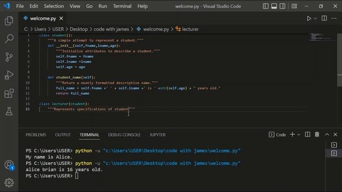
Task: Toggle Secondary Side Bar layout button
Action: coord(282,6)
